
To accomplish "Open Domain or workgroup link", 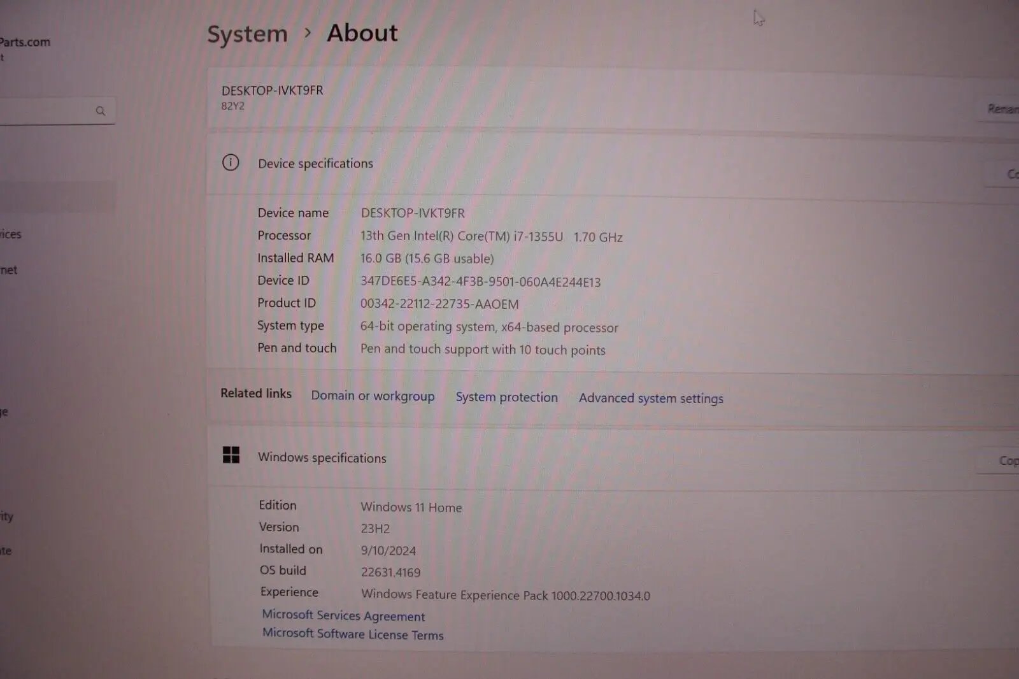I will point(373,396).
